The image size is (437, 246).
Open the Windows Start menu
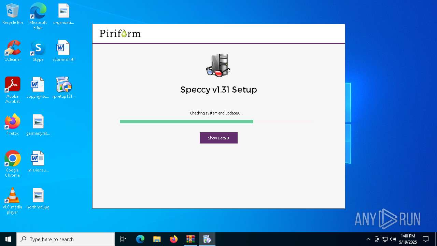point(8,239)
